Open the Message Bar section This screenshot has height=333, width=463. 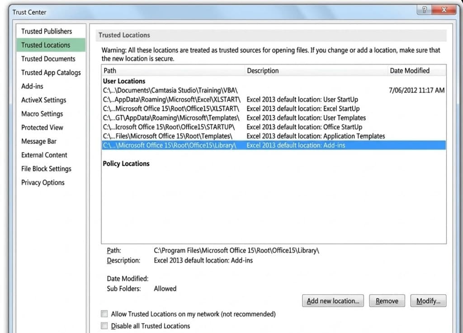point(40,141)
